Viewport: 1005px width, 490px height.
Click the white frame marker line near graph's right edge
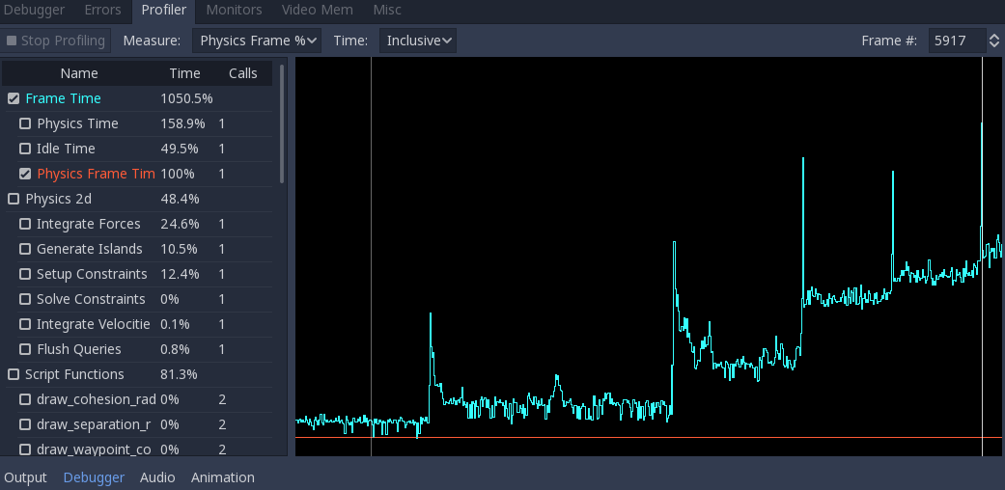[982, 257]
